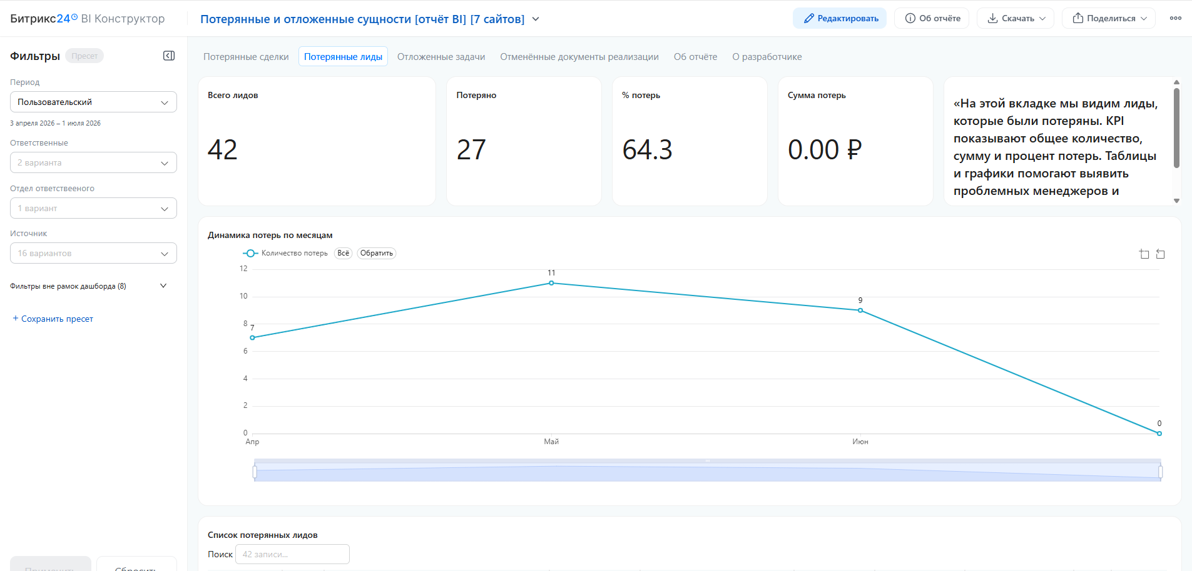Click the Всё legend selector button

344,253
